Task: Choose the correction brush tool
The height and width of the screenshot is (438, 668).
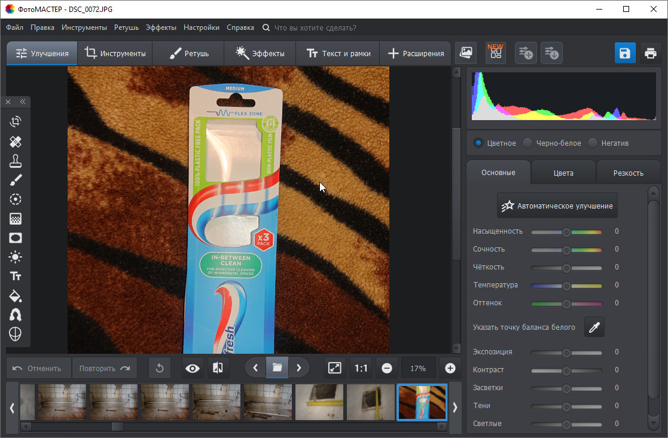Action: (16, 180)
